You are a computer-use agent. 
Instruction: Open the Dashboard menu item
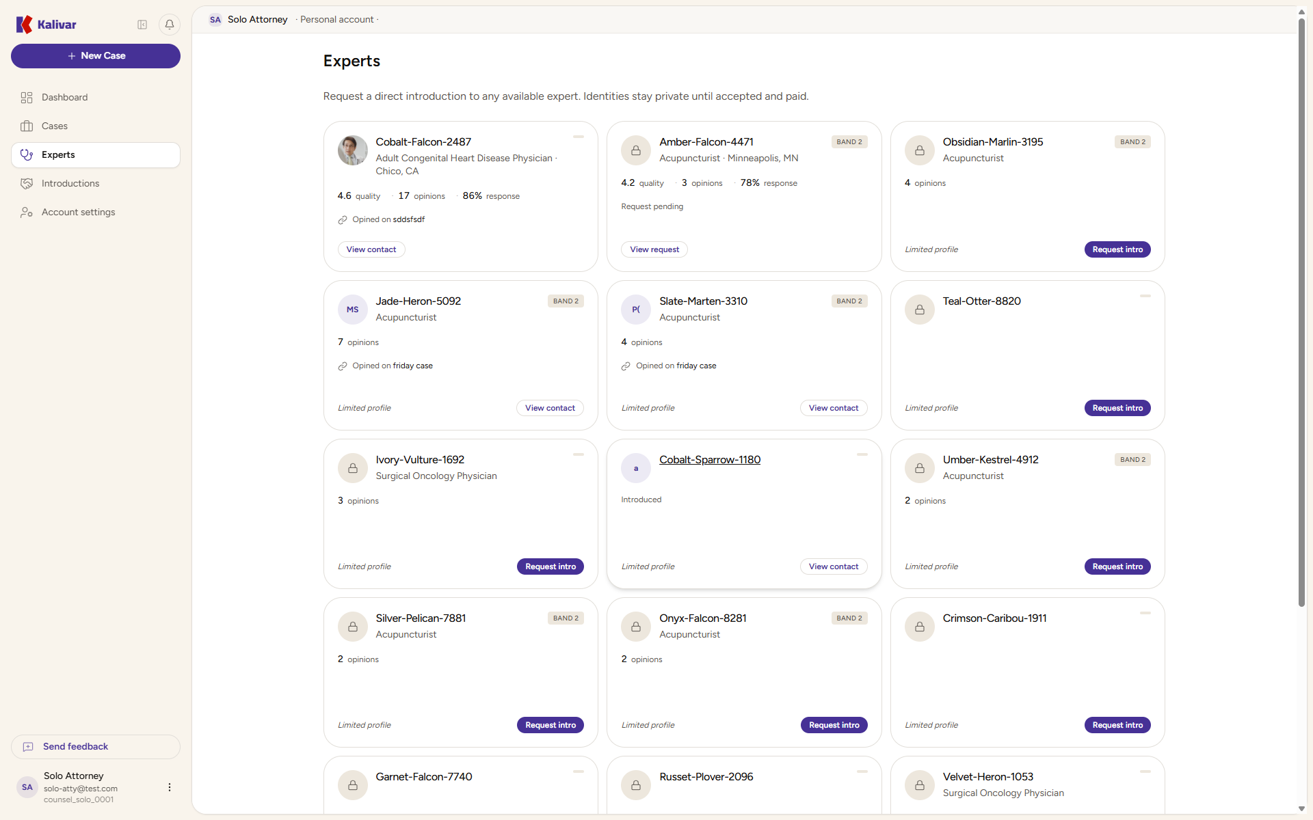point(96,98)
